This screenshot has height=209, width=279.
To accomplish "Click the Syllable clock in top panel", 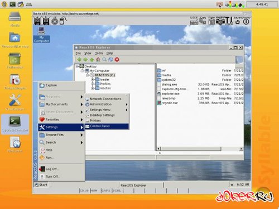I will click(x=262, y=4).
